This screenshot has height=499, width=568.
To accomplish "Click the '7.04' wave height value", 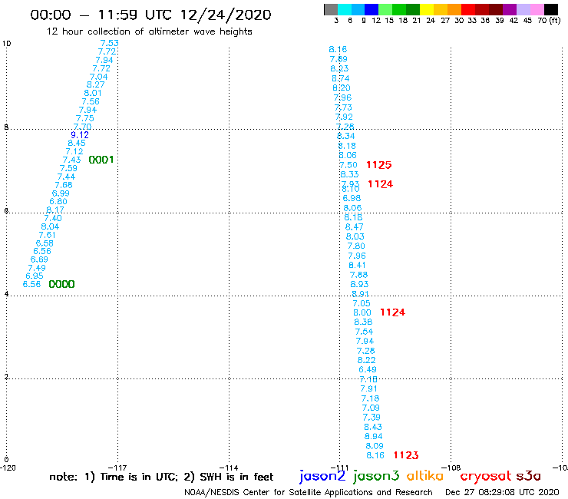I will point(99,77).
